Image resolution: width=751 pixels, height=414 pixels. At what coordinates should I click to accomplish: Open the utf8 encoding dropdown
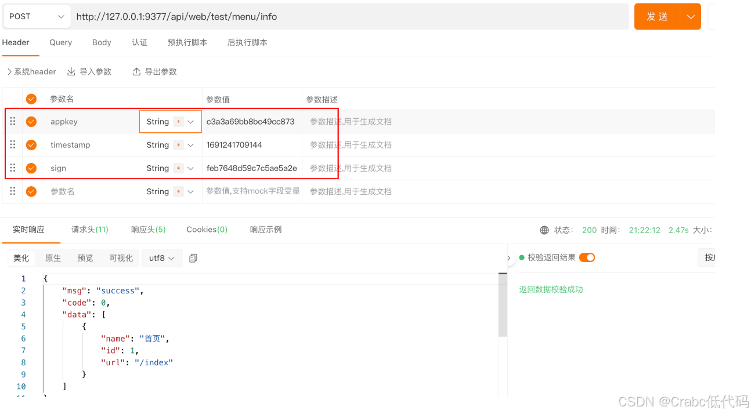pos(162,258)
